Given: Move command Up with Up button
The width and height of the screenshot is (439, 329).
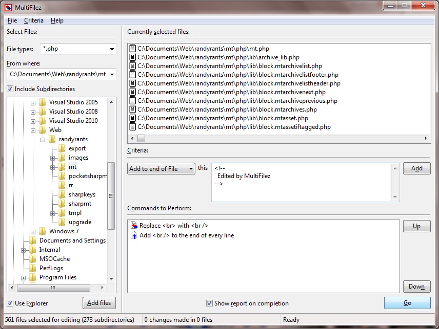Looking at the screenshot, I should point(416,226).
